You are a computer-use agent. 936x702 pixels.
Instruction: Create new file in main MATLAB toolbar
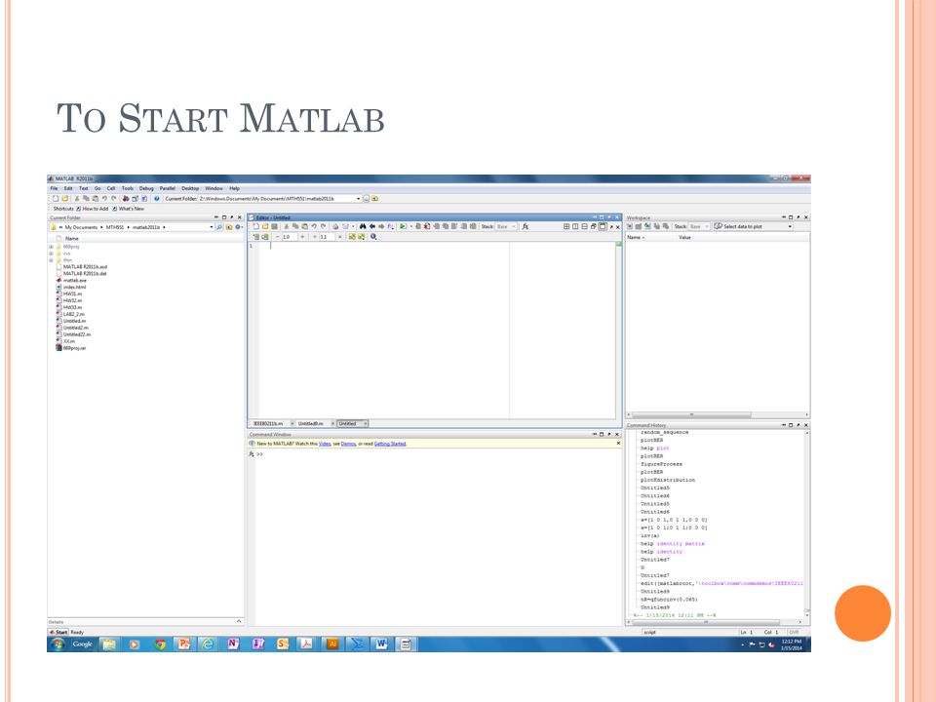[56, 198]
